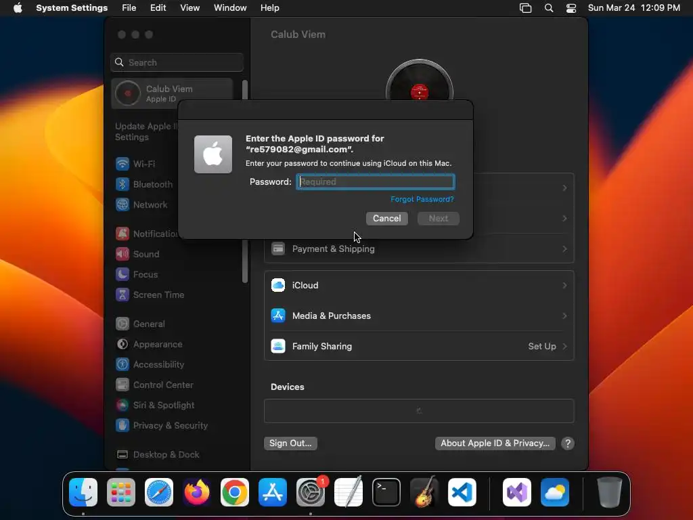This screenshot has width=693, height=520.
Task: Open Privacy & Security settings
Action: click(x=161, y=426)
